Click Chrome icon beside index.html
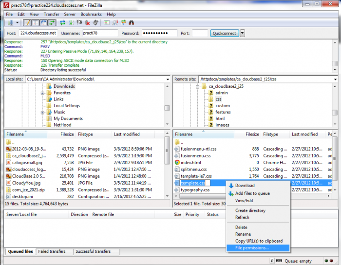The height and width of the screenshot is (265, 341). (x=178, y=162)
